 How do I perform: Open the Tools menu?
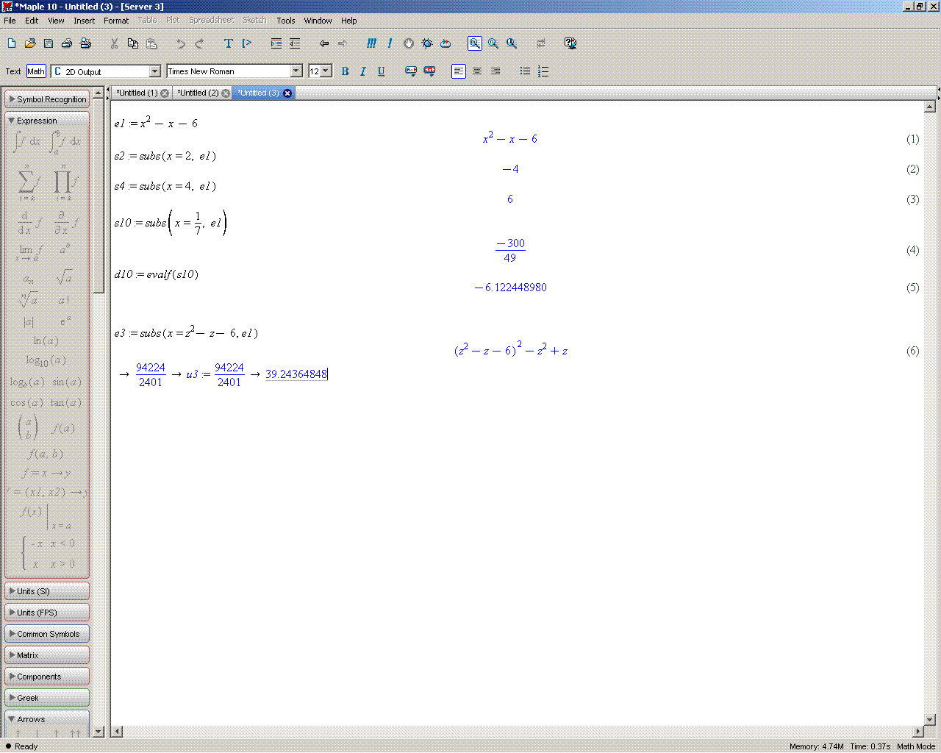[285, 21]
